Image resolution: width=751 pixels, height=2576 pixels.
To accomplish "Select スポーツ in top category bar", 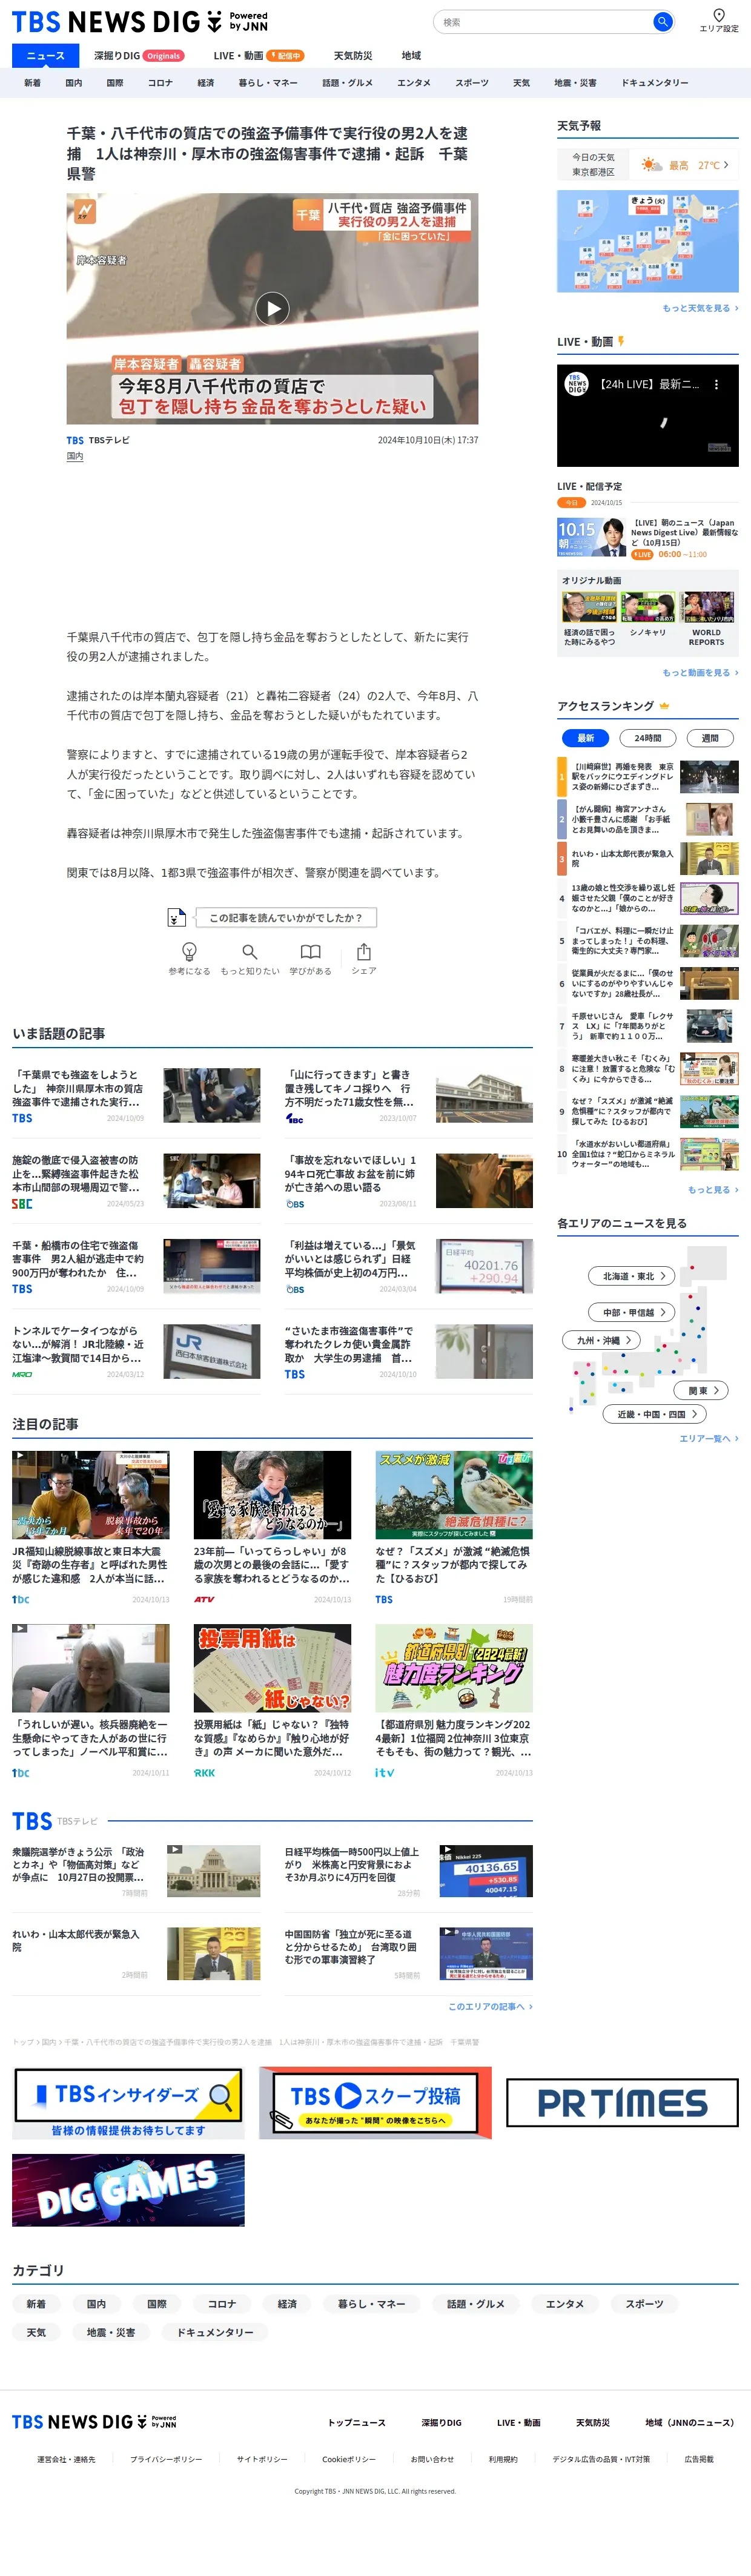I will tap(472, 83).
